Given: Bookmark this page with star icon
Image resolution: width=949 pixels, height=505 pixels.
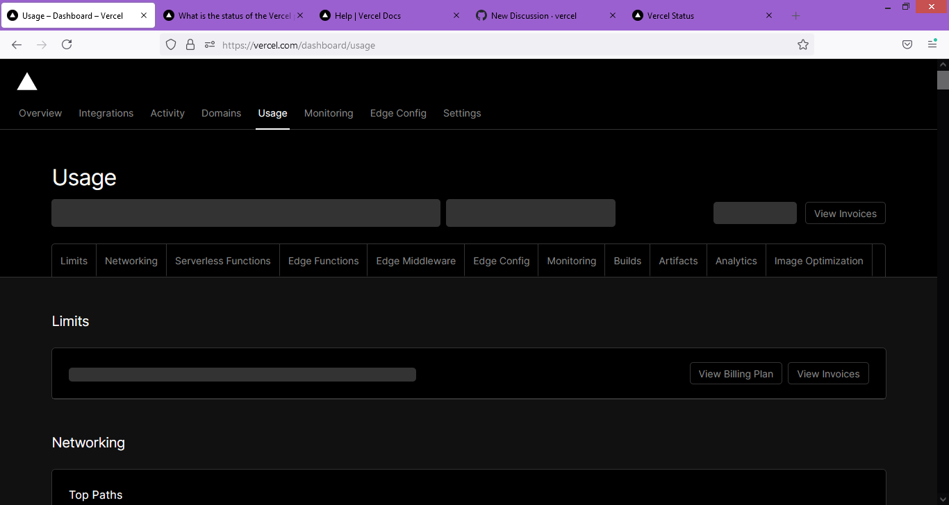Looking at the screenshot, I should pyautogui.click(x=803, y=44).
